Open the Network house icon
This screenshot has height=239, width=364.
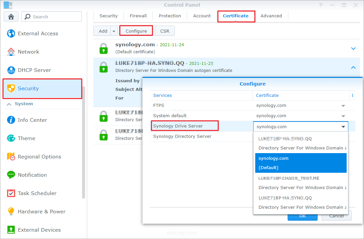click(x=11, y=52)
